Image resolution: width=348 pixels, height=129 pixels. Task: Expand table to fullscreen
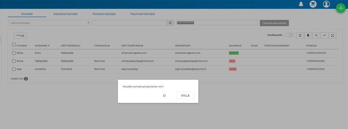pyautogui.click(x=332, y=35)
